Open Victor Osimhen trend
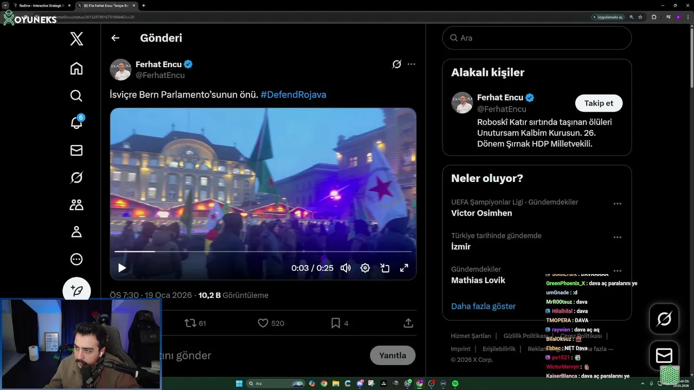The width and height of the screenshot is (694, 390). coord(481,213)
